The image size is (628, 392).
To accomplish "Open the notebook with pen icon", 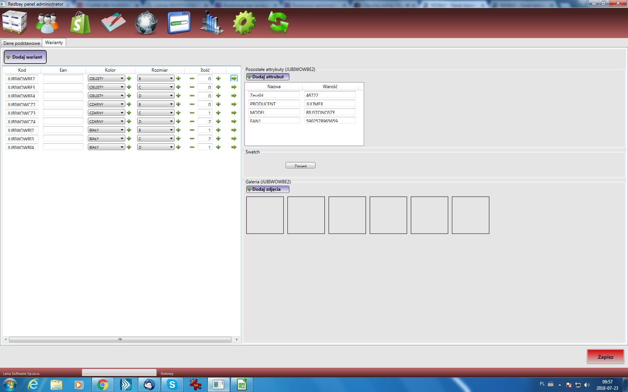I will click(113, 23).
